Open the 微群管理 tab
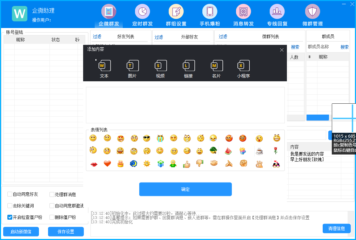This screenshot has height=240, width=356. (x=312, y=16)
